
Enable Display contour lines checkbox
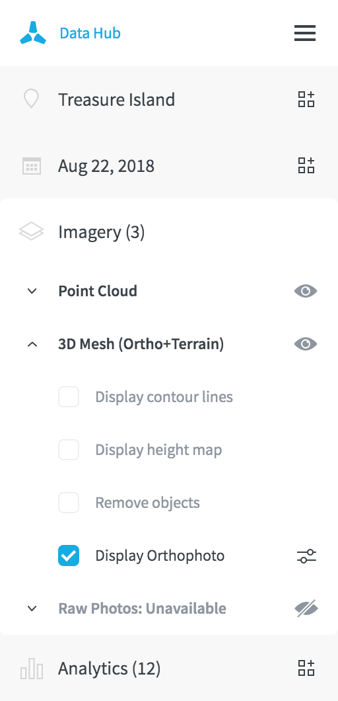click(x=69, y=397)
